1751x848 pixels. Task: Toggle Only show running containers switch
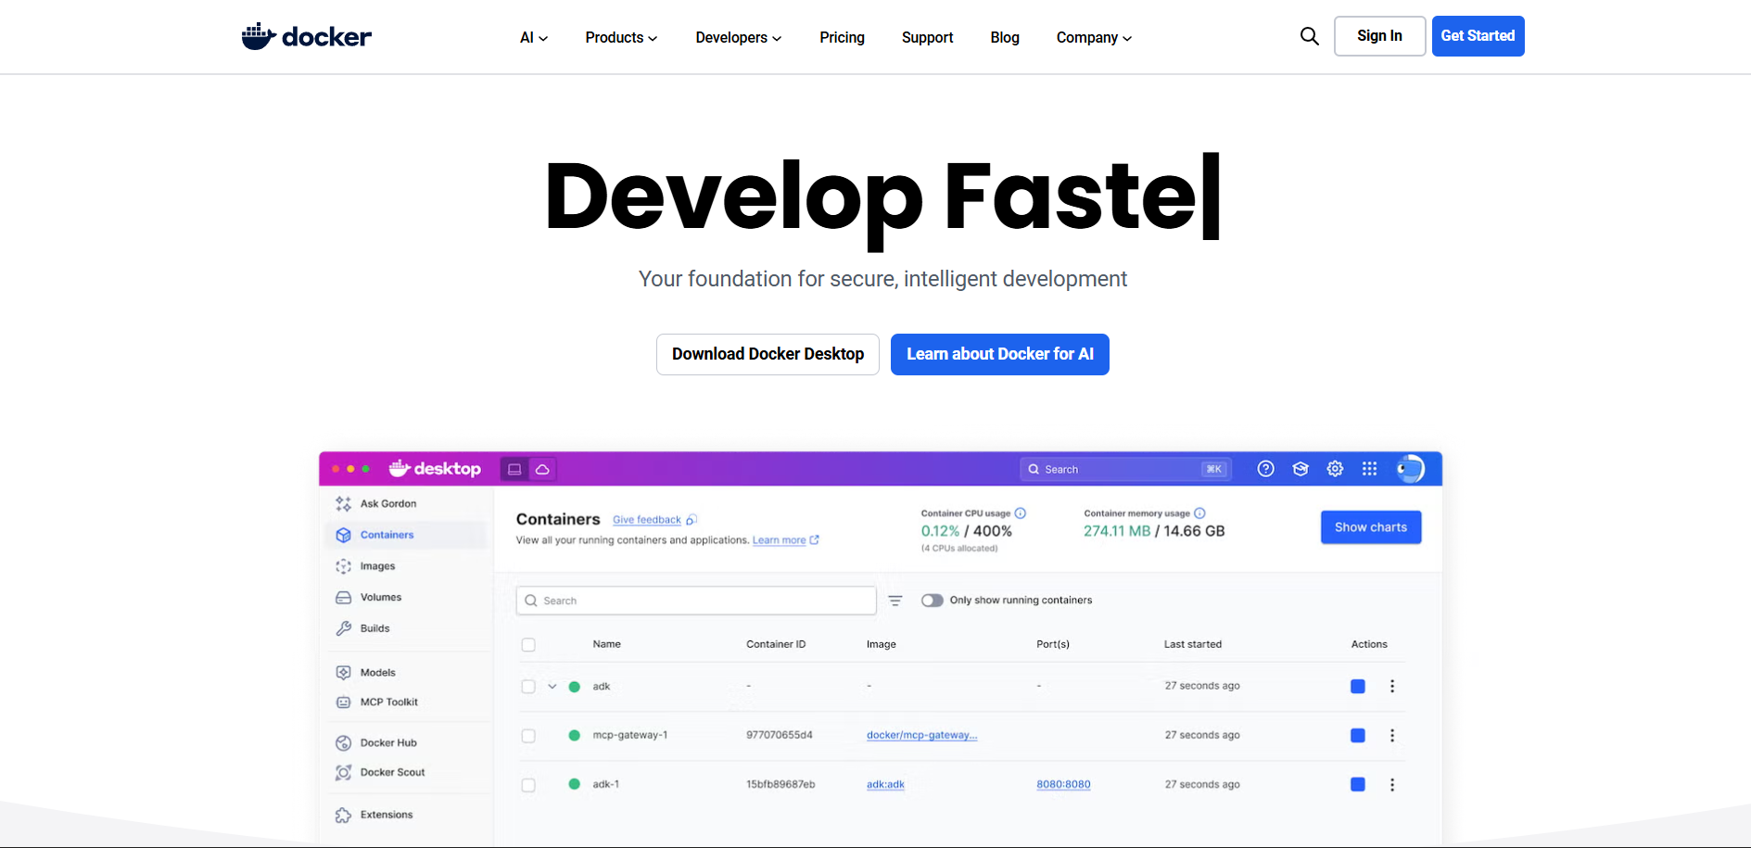click(x=933, y=601)
